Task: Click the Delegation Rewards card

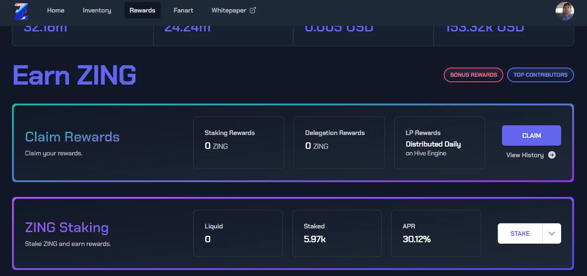Action: point(339,143)
